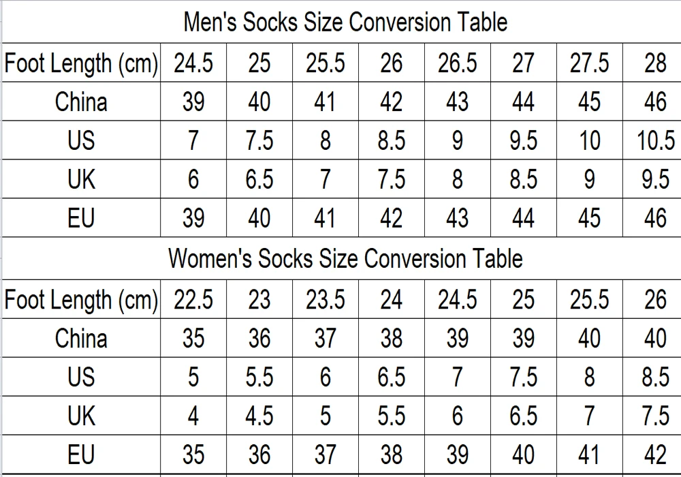Select the Women's Socks Size Conversion Table heading
Viewport: 681px width, 477px height.
click(x=345, y=258)
